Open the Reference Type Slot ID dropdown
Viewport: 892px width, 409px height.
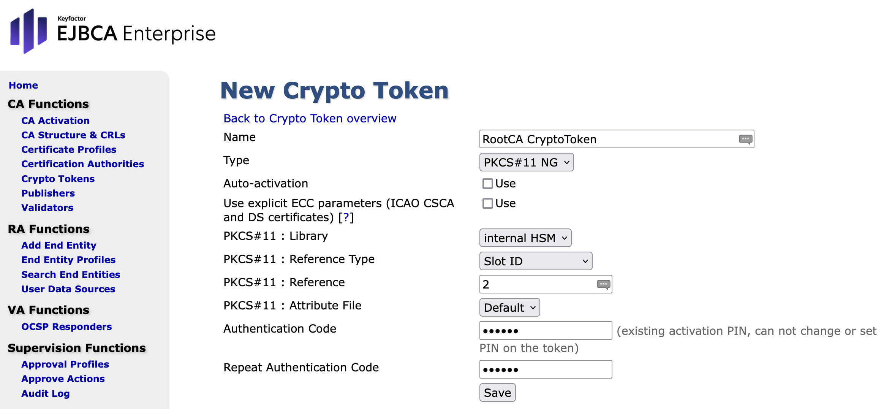pos(535,261)
